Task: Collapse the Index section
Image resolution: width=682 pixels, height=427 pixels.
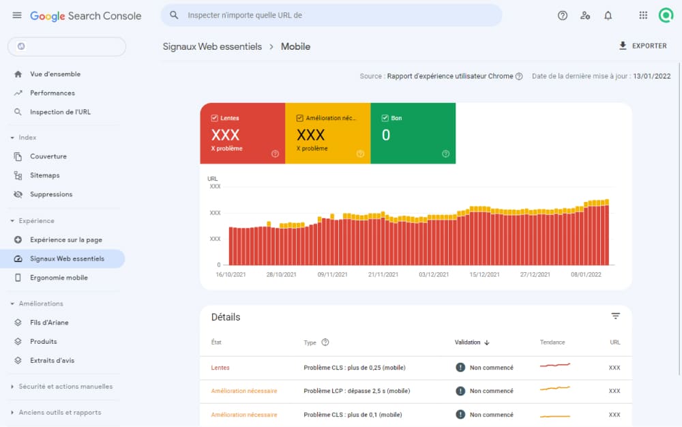Action: tap(12, 137)
